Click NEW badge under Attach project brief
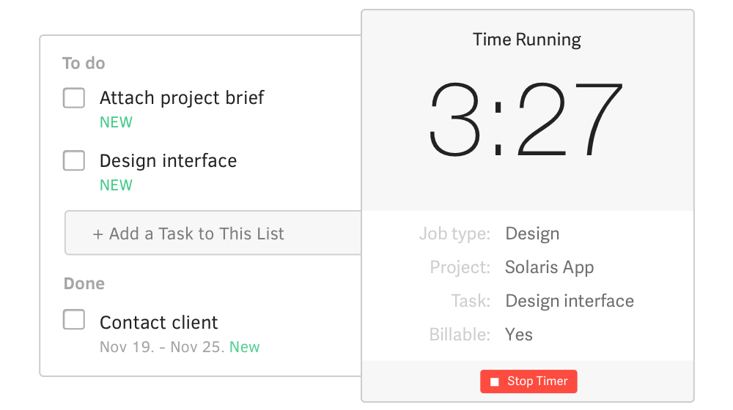Viewport: 733px width, 410px height. [x=116, y=122]
